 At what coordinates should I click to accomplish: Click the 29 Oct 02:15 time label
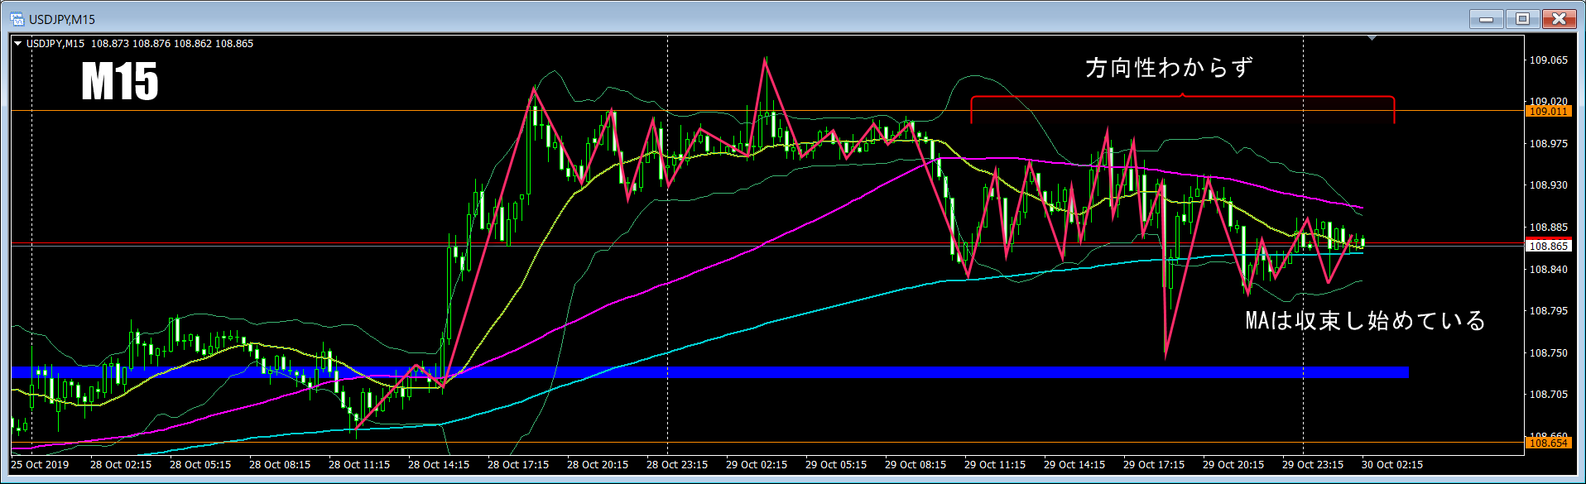click(x=757, y=465)
